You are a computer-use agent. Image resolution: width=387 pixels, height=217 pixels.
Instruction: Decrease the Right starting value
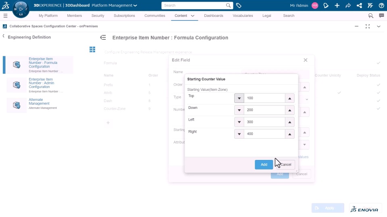tap(239, 134)
